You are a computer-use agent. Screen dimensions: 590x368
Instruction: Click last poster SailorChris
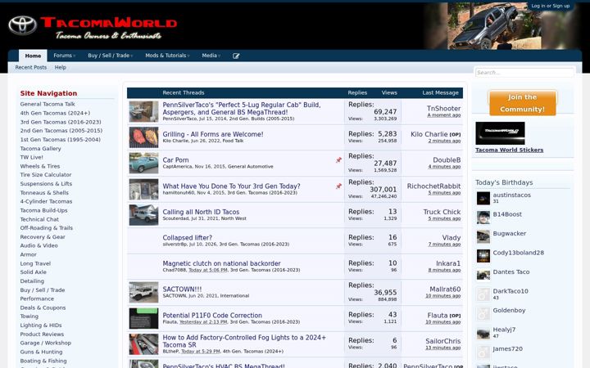442,341
